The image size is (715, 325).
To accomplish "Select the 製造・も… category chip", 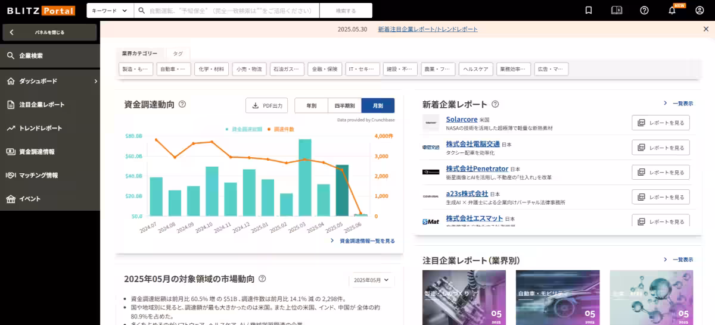I will click(136, 69).
